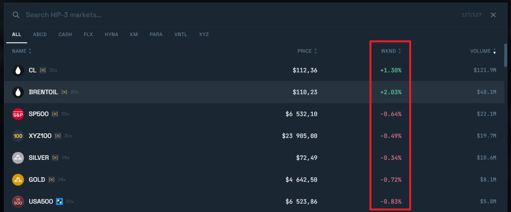Click the XYZ100 market icon
Viewport: 511px width, 212px height.
(x=18, y=136)
